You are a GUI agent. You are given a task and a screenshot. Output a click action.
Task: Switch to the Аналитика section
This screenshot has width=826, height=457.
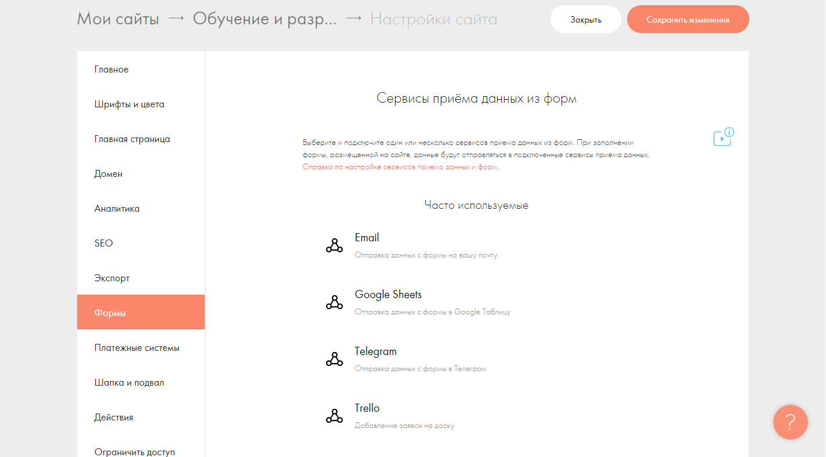click(x=141, y=209)
